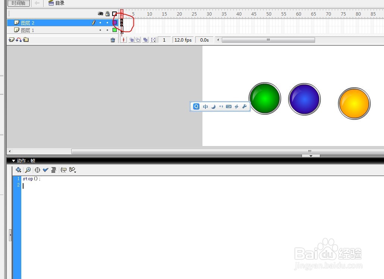Click timeline scroll left arrow
384x279 pixels.
pyautogui.click(x=218, y=39)
